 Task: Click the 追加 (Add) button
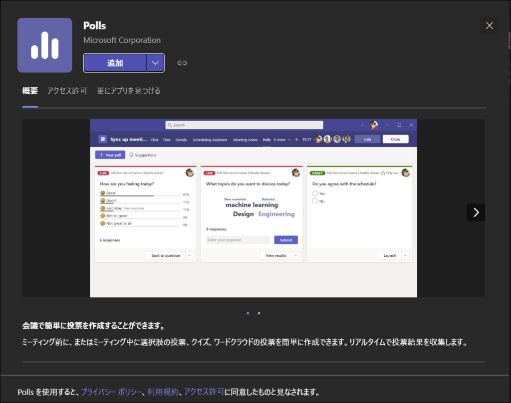pyautogui.click(x=115, y=63)
